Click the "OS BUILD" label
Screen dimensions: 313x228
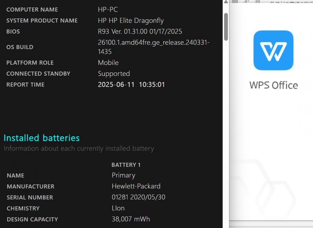click(x=20, y=47)
